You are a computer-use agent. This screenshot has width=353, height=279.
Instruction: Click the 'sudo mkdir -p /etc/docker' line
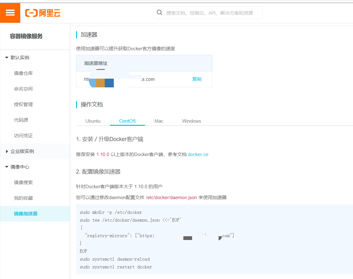pyautogui.click(x=111, y=212)
